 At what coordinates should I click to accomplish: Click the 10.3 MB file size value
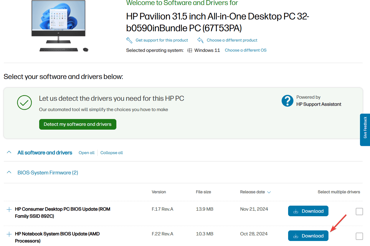(x=204, y=234)
